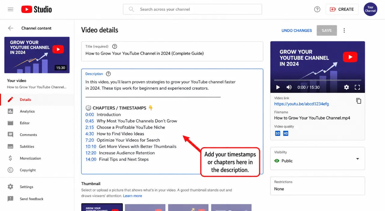The image size is (385, 211).
Task: Mute the video preview volume
Action: coord(289,87)
